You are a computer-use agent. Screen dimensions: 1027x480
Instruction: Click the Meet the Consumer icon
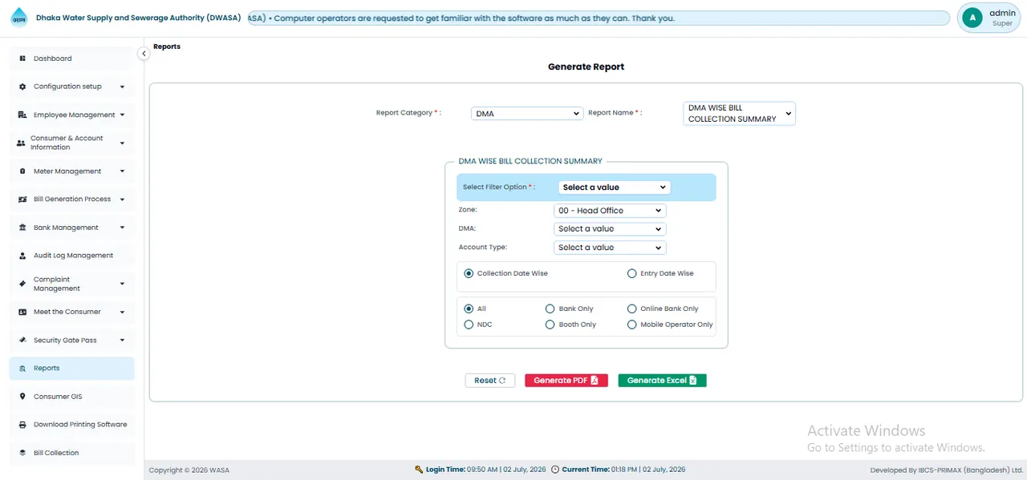22,312
